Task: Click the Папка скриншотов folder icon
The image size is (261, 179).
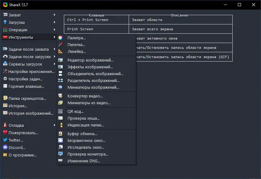Action: pos(5,99)
